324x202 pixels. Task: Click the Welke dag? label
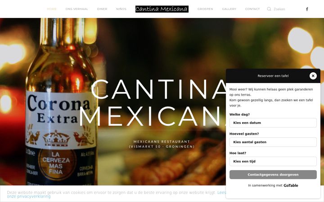tap(239, 114)
